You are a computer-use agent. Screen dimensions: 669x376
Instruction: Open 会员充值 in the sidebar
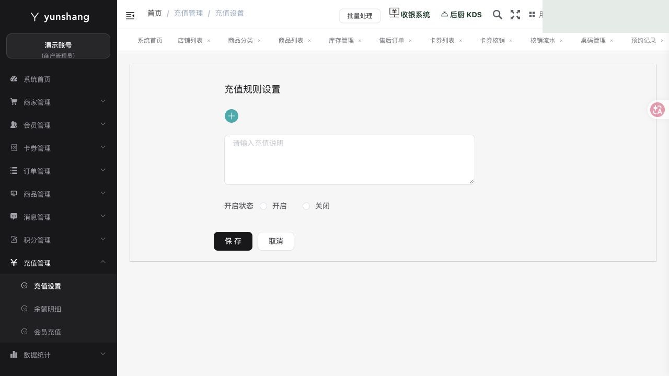[48, 332]
